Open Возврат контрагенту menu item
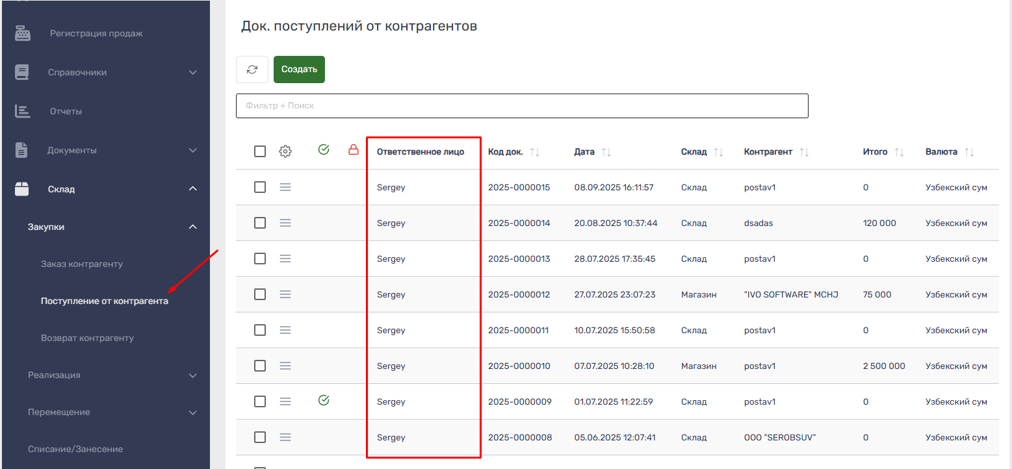Viewport: 1012px width, 469px height. pos(87,338)
